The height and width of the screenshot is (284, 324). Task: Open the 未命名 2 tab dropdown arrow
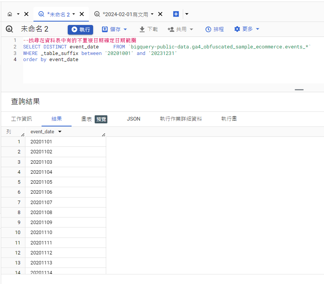(x=73, y=14)
